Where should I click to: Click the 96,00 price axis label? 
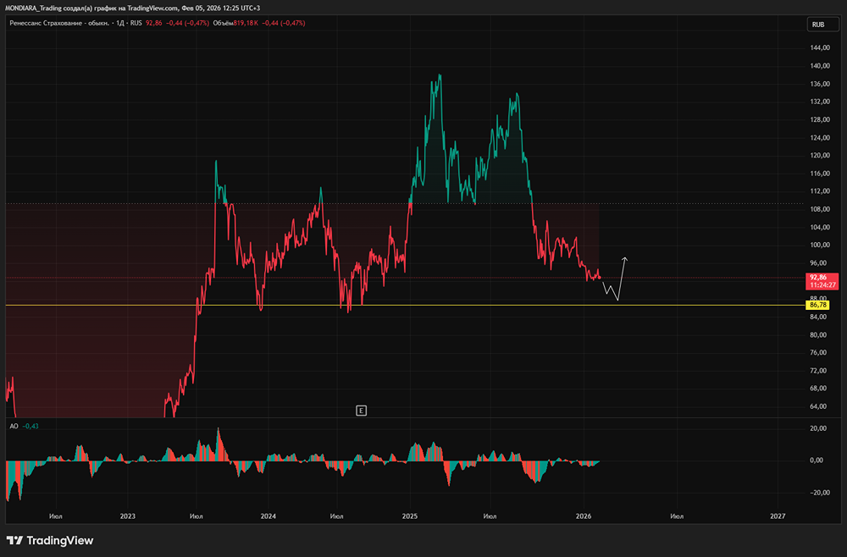pos(820,263)
